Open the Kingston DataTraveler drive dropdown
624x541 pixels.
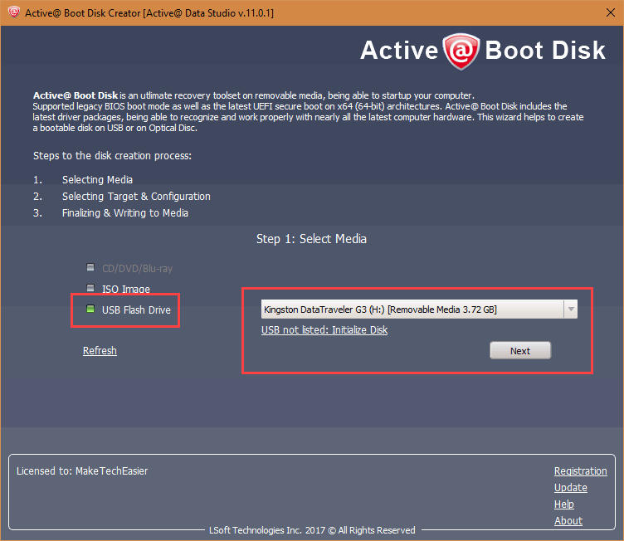tap(419, 309)
